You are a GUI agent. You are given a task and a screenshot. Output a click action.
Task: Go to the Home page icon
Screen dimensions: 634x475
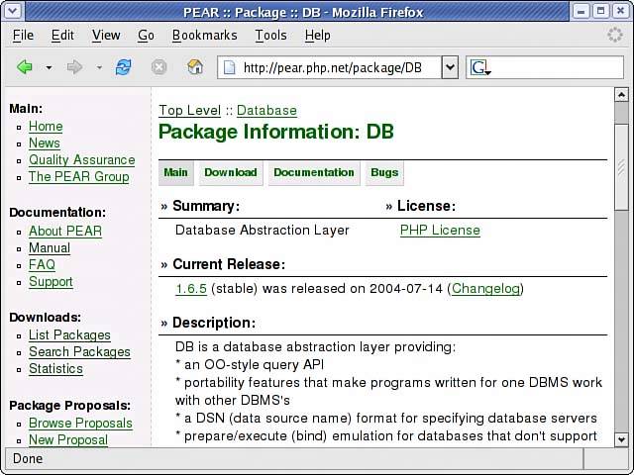click(195, 67)
